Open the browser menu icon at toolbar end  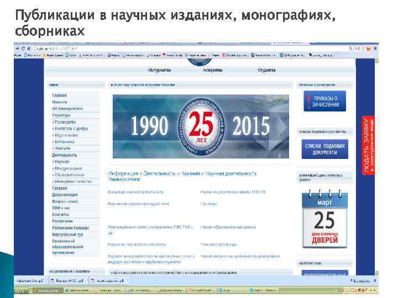tap(375, 49)
